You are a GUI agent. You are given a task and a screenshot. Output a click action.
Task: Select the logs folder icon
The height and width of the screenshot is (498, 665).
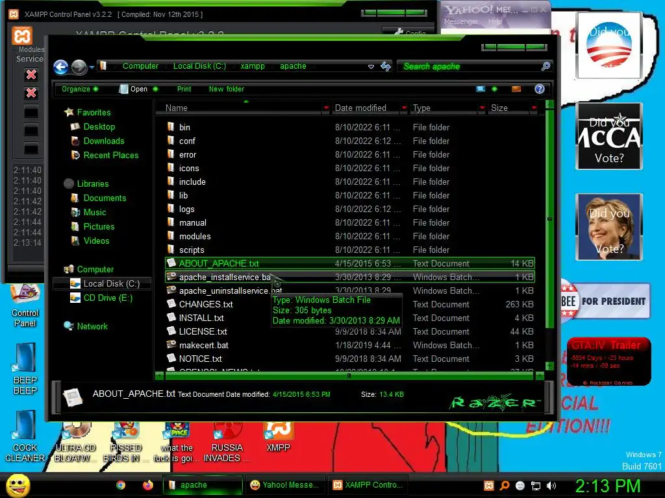pos(171,209)
